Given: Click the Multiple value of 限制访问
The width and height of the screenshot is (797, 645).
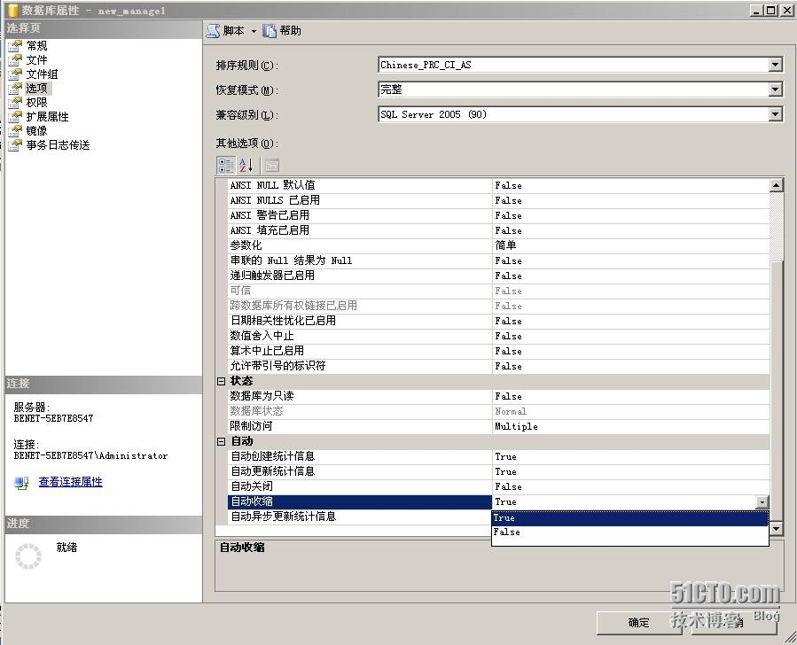Looking at the screenshot, I should (x=517, y=427).
